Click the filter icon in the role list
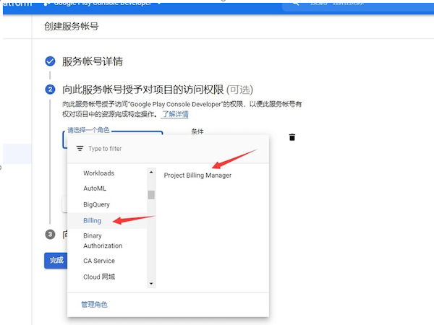The height and width of the screenshot is (325, 434). click(80, 148)
